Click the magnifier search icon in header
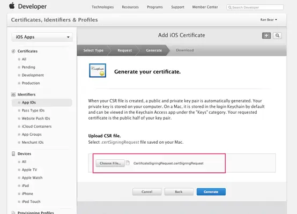This screenshot has width=297, height=214. click(x=277, y=35)
